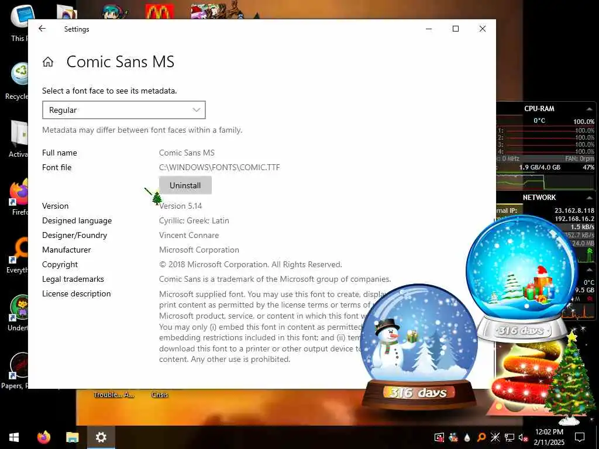Click the '© 2018 Microsoft Corporation' copyright text
The image size is (599, 449).
click(x=250, y=265)
